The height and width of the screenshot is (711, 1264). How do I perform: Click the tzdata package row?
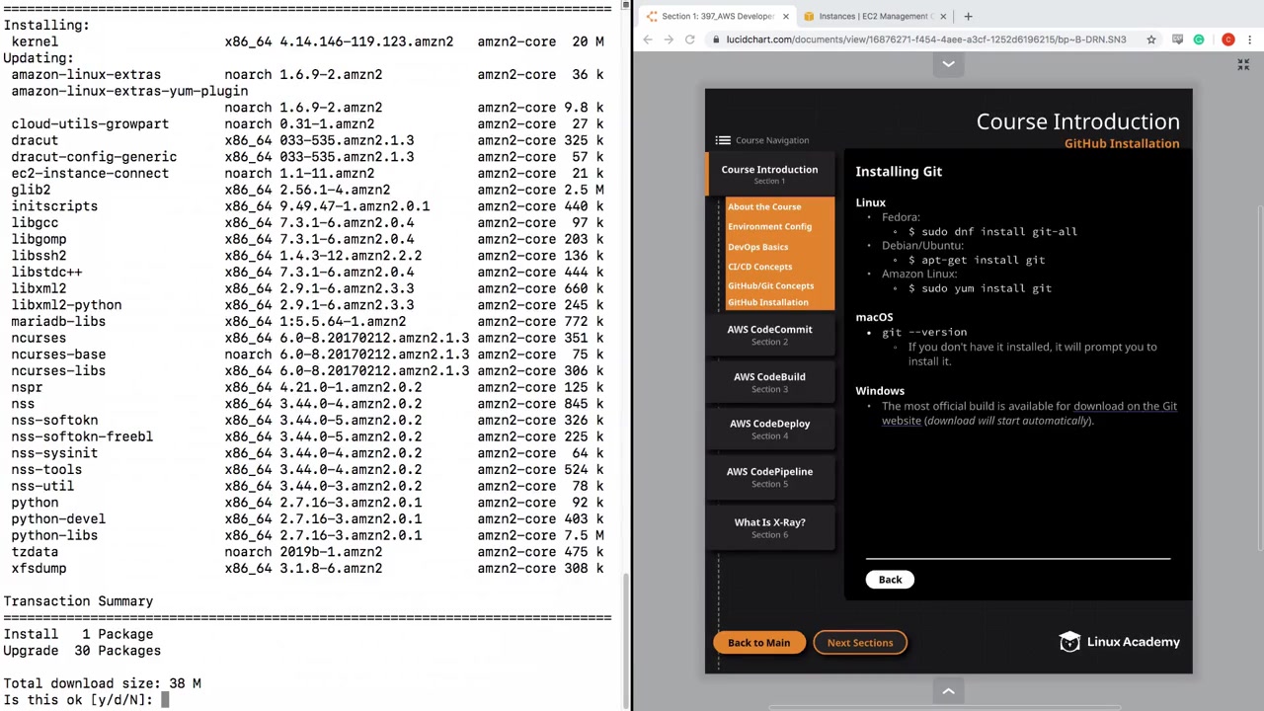coord(307,552)
